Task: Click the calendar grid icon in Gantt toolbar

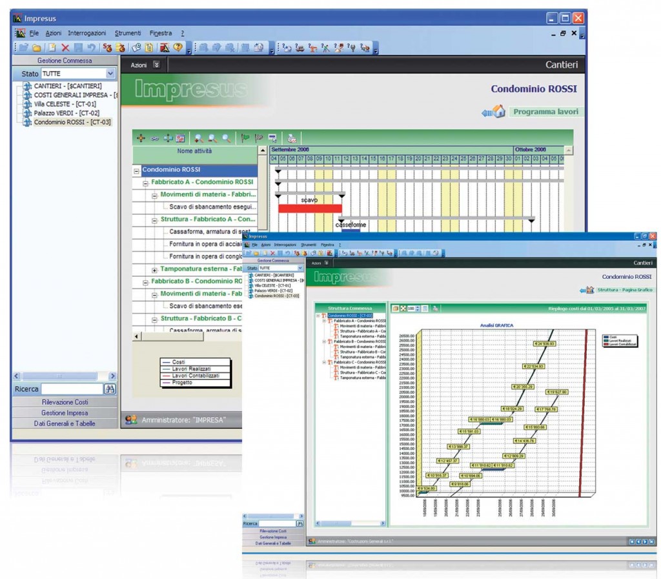Action: [181, 138]
